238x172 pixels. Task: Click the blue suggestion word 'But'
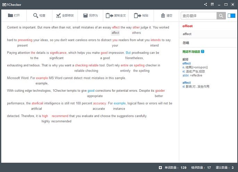pos(128,53)
